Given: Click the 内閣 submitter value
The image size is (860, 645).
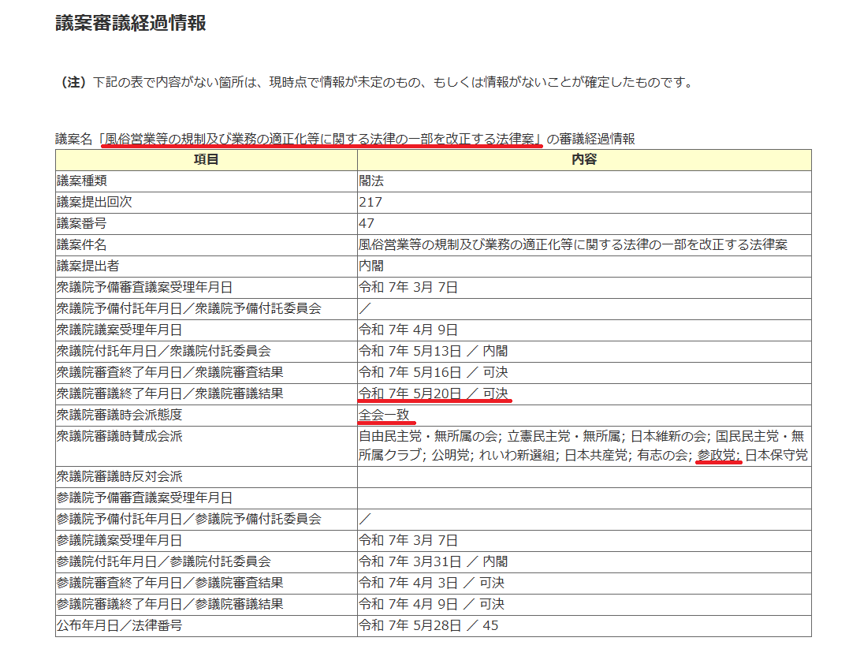Looking at the screenshot, I should [x=371, y=267].
